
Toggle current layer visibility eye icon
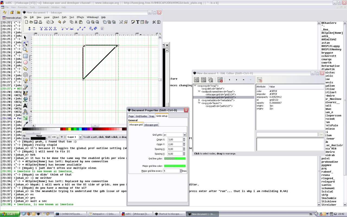click(x=62, y=137)
